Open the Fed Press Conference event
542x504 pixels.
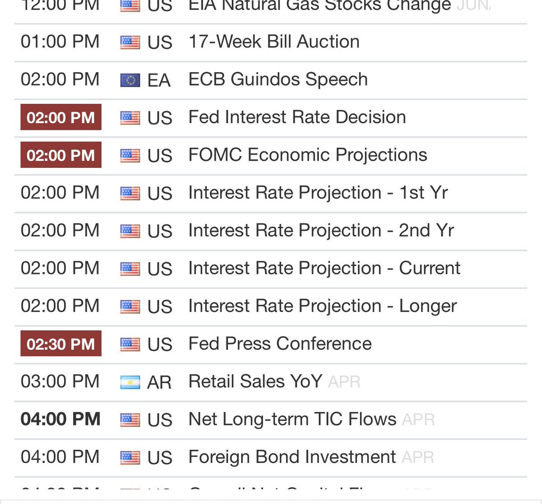coord(280,344)
